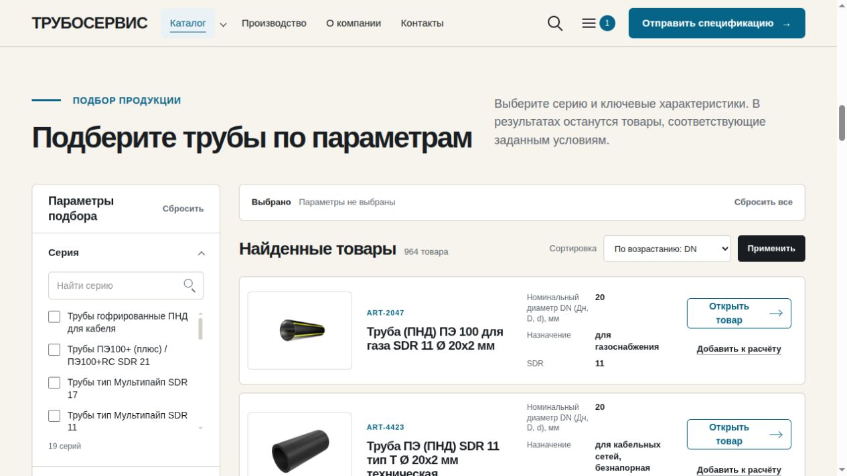Viewport: 847px width, 476px height.
Task: Reset filter parameters with 'Сбросить'
Action: [183, 209]
